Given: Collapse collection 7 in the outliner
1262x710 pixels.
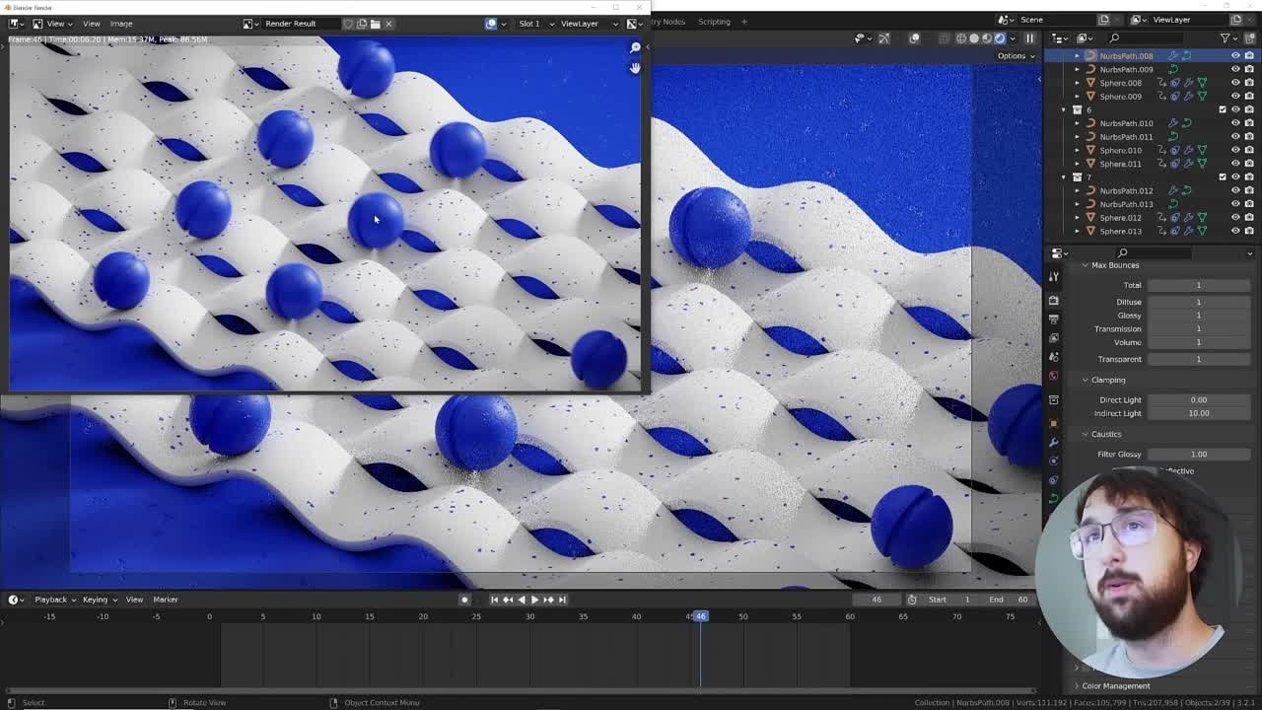Looking at the screenshot, I should pyautogui.click(x=1064, y=177).
